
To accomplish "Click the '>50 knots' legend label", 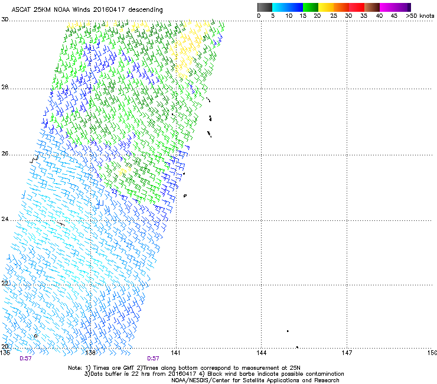I will pyautogui.click(x=420, y=16).
